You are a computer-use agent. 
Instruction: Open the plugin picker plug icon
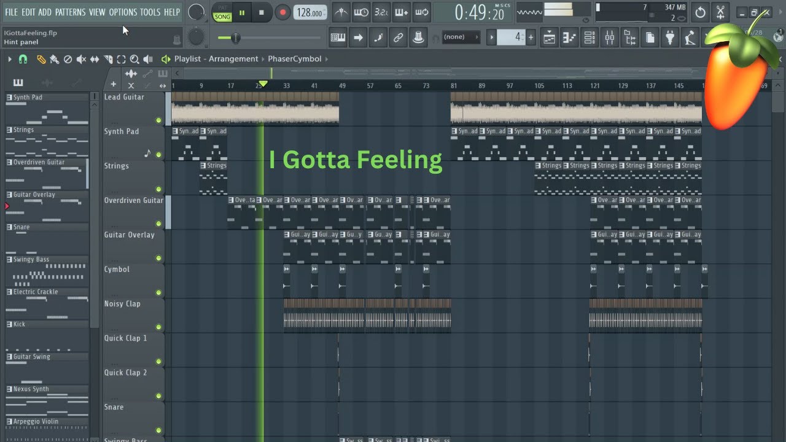(x=670, y=37)
